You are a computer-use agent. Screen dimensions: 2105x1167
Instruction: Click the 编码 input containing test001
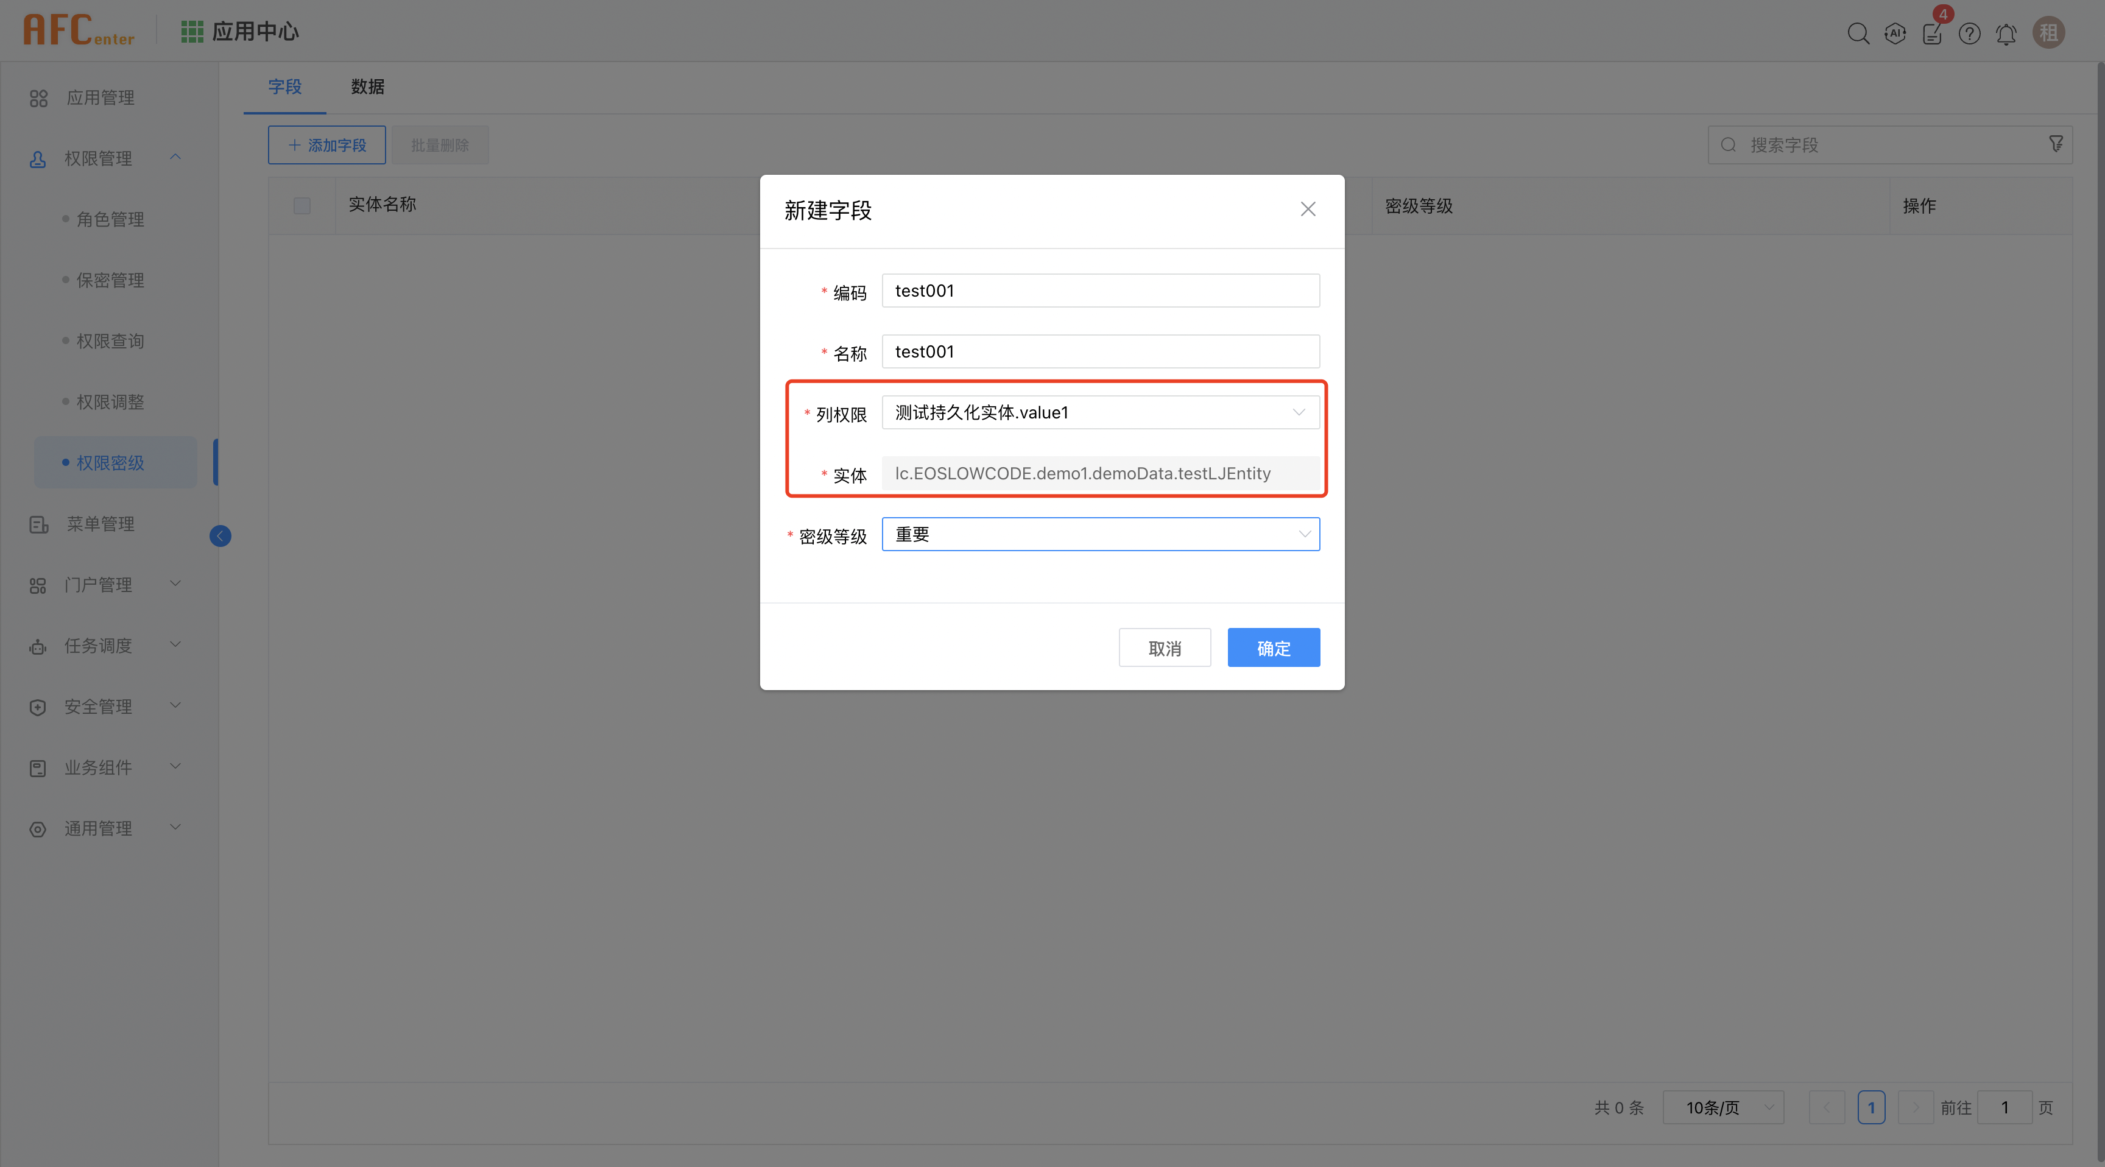point(1100,290)
